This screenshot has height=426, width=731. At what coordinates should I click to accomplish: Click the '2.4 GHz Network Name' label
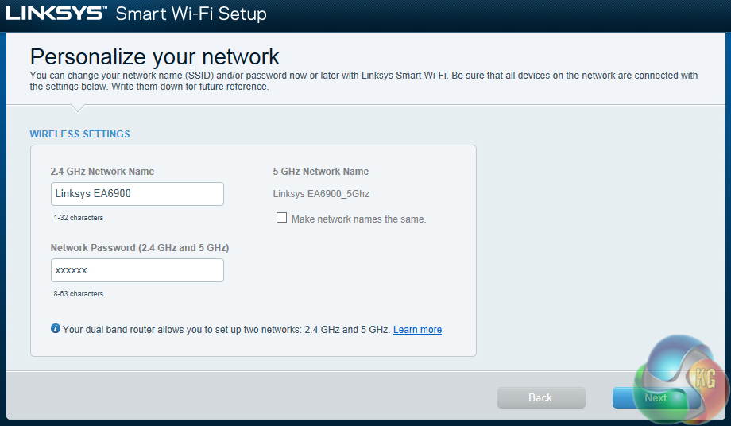tap(102, 172)
